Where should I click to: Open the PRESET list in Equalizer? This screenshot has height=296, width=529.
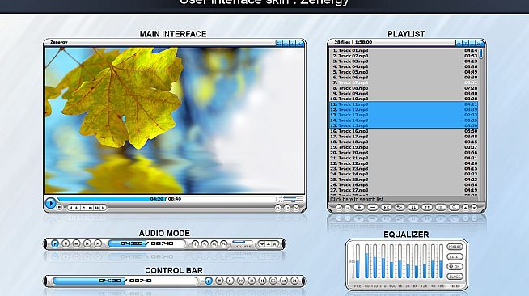pyautogui.click(x=455, y=247)
